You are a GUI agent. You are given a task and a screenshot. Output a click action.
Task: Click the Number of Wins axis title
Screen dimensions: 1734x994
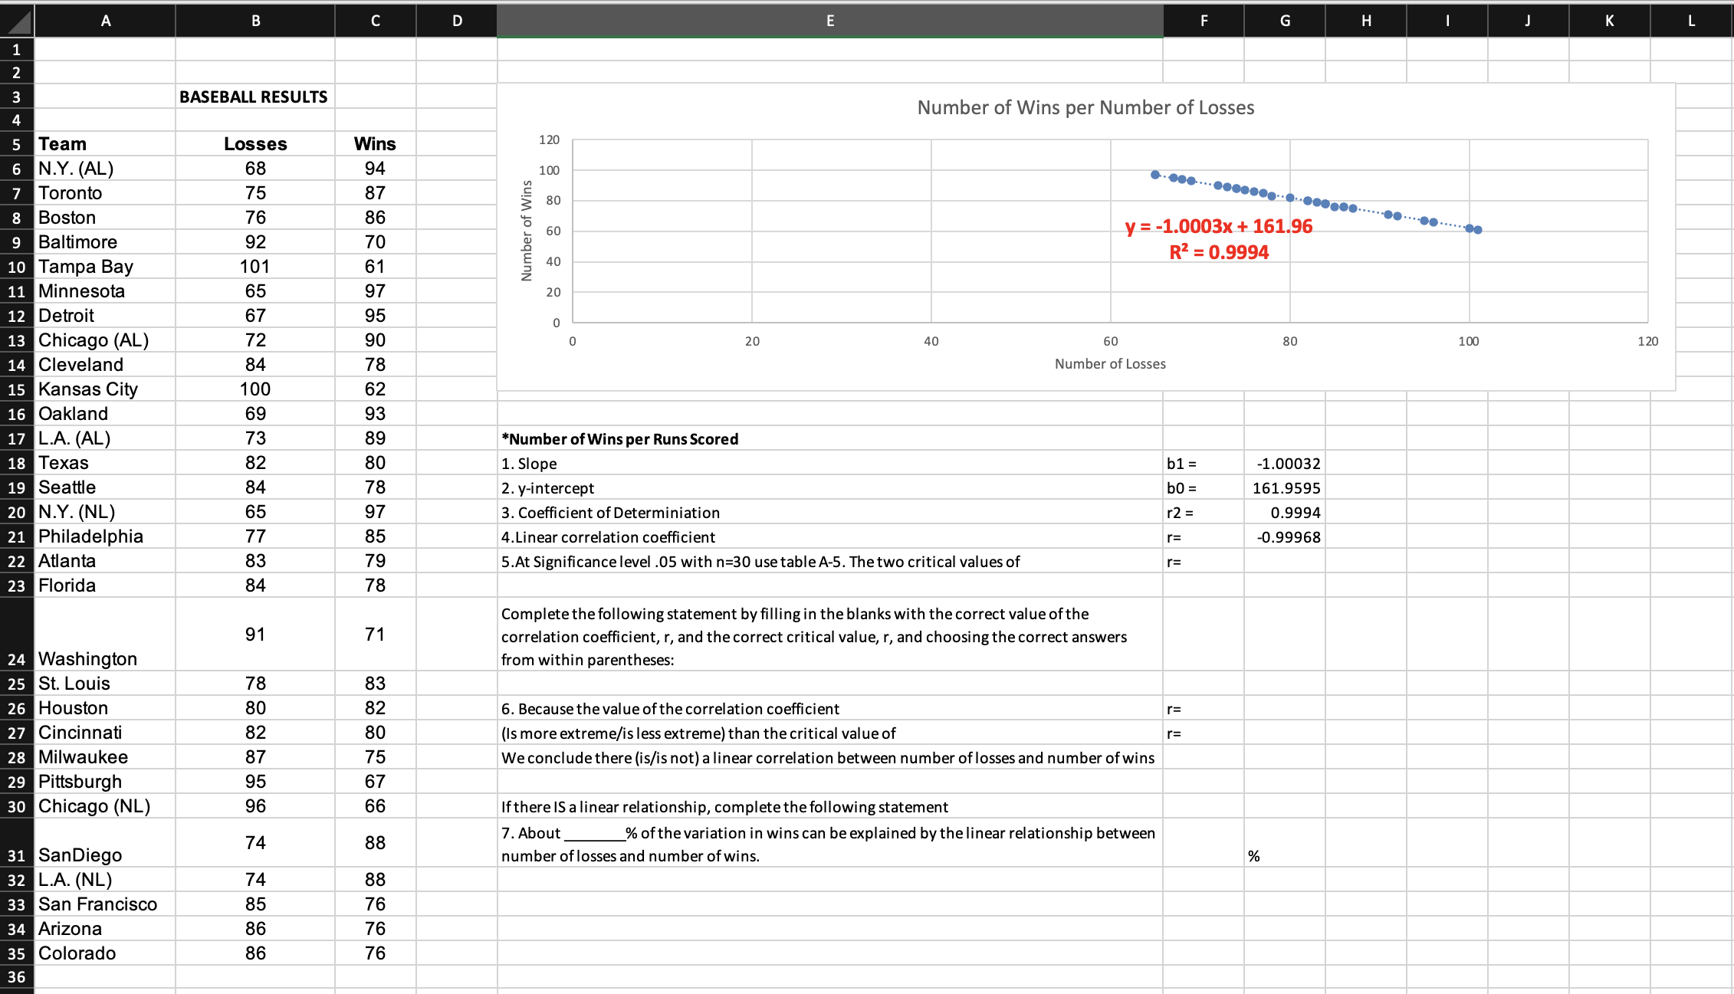(x=526, y=231)
